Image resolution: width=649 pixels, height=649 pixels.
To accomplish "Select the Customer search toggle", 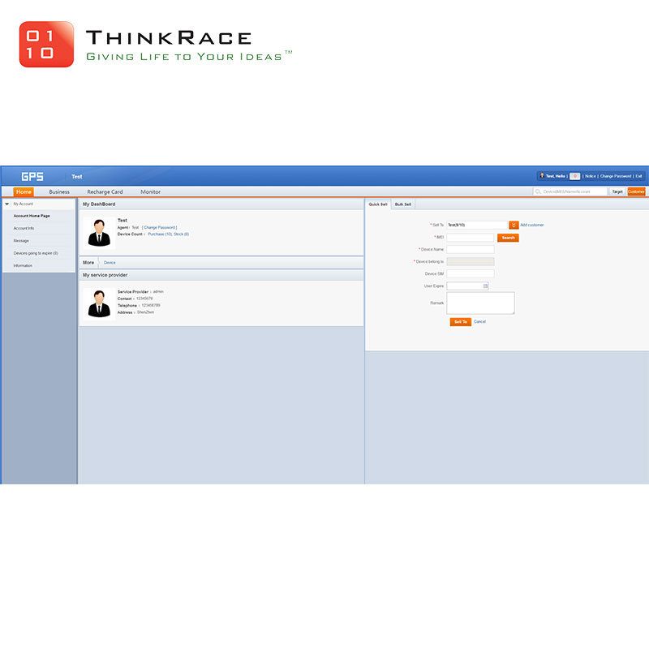I will (637, 191).
